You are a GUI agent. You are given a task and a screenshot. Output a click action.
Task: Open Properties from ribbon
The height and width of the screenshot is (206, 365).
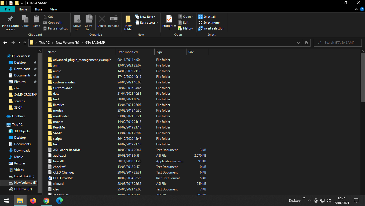[x=169, y=23]
